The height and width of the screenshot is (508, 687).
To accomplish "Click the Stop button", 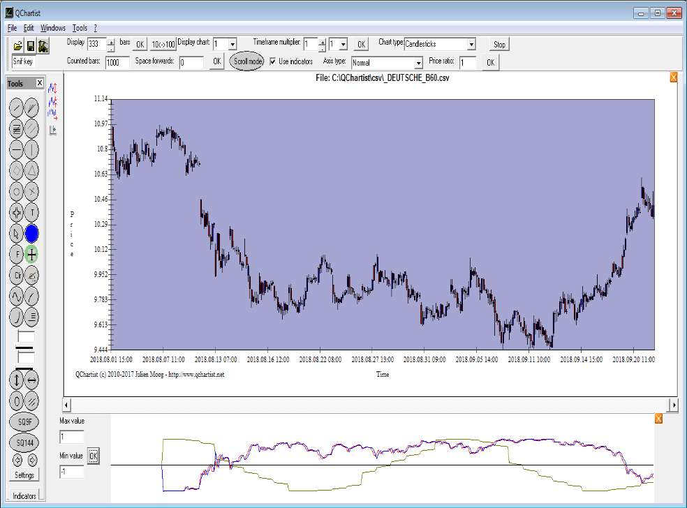I will (x=499, y=44).
